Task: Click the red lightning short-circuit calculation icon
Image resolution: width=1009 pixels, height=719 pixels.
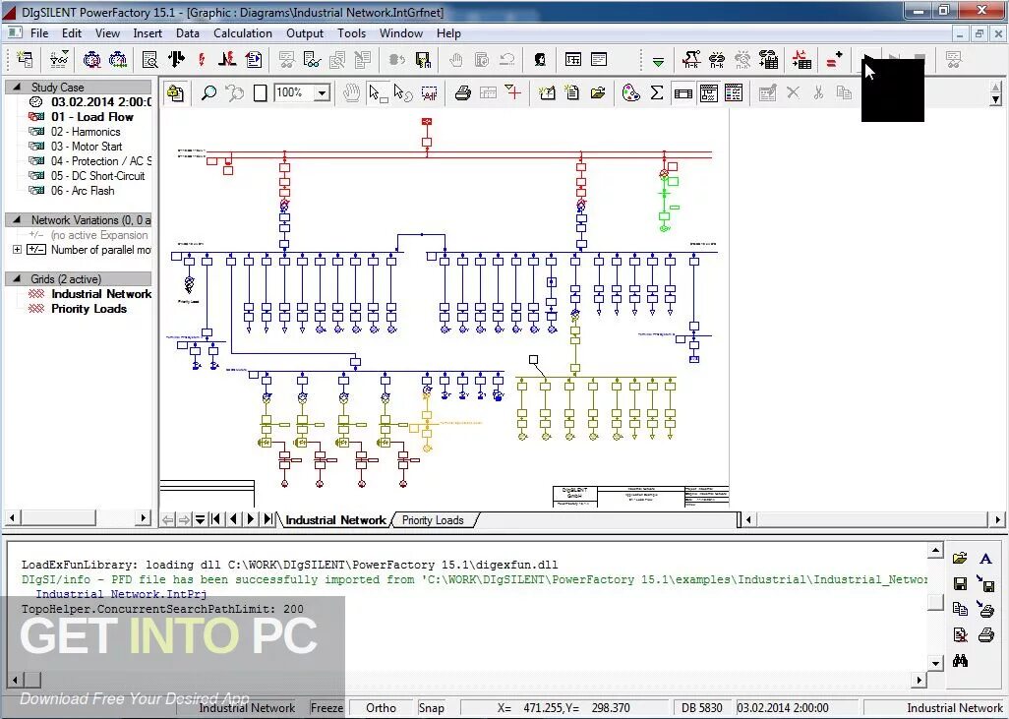Action: point(202,60)
